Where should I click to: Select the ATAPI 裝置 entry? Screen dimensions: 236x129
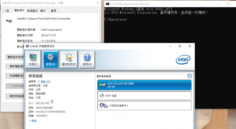(145, 96)
